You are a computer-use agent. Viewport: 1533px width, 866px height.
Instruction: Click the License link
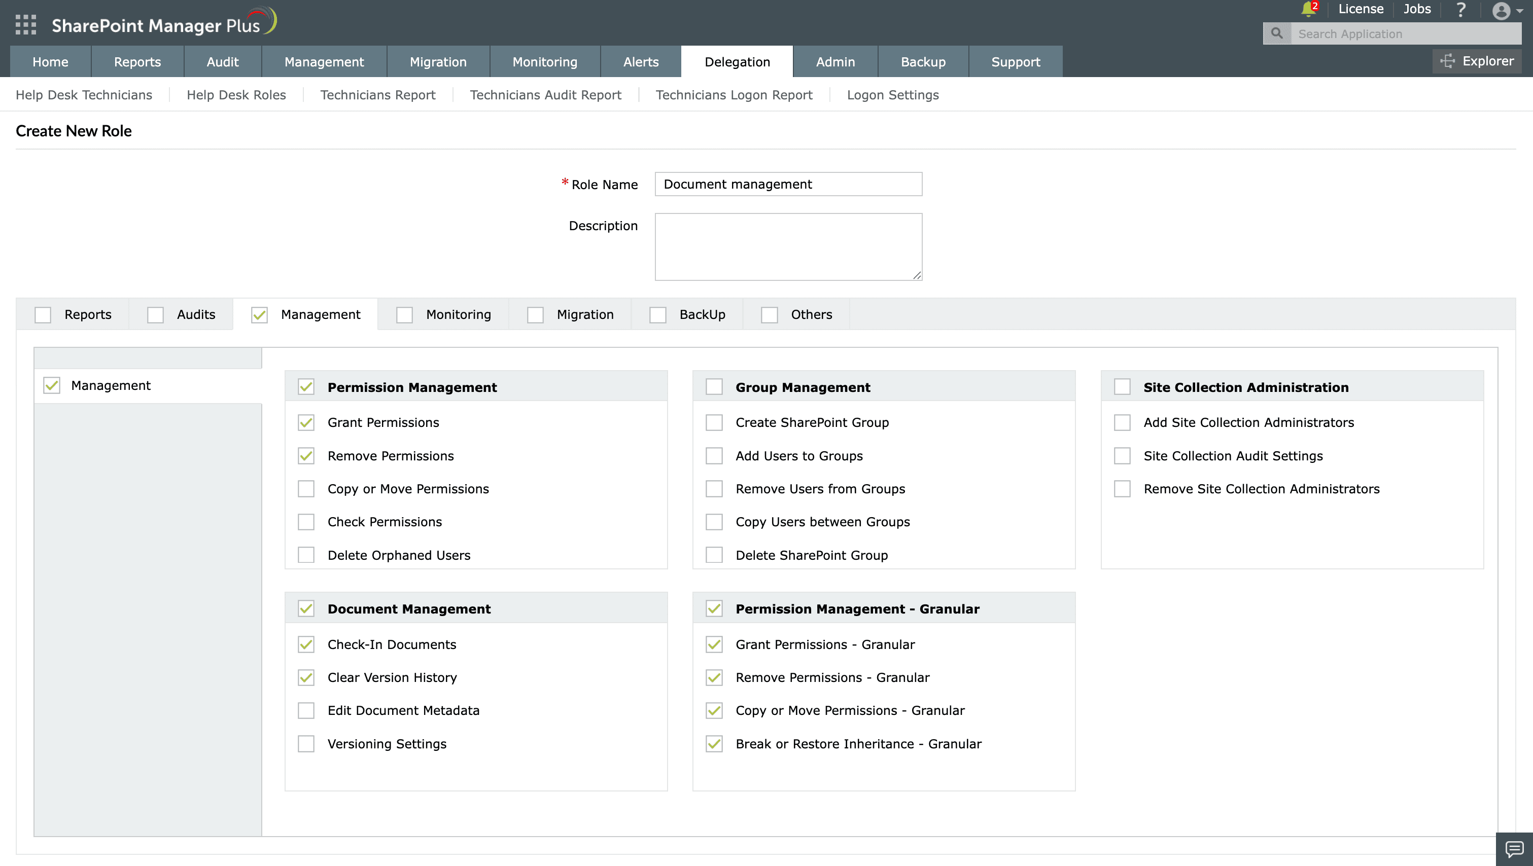click(x=1361, y=9)
